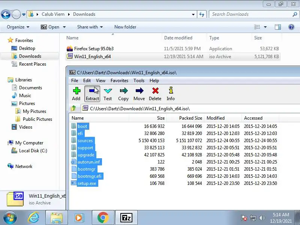This screenshot has width=300, height=225.
Task: Click the 7-Zip archive path field
Action: [190, 109]
